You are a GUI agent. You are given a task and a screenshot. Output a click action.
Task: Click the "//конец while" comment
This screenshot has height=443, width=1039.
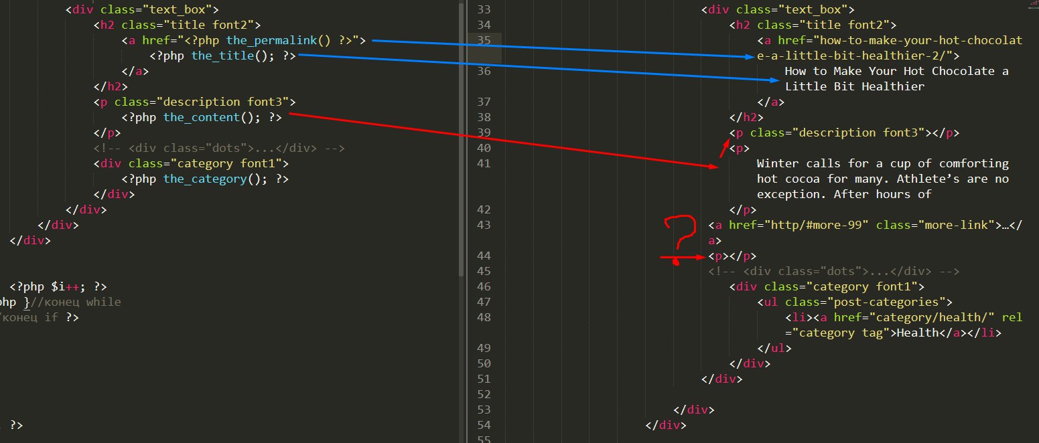[76, 302]
